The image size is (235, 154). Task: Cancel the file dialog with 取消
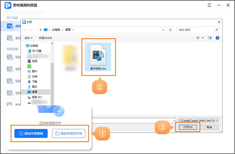pos(209,127)
